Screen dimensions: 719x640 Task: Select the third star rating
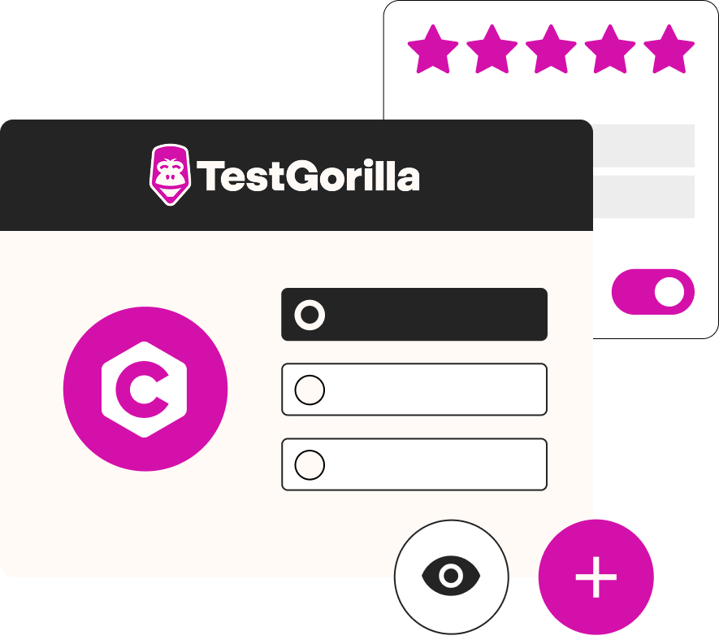click(551, 49)
